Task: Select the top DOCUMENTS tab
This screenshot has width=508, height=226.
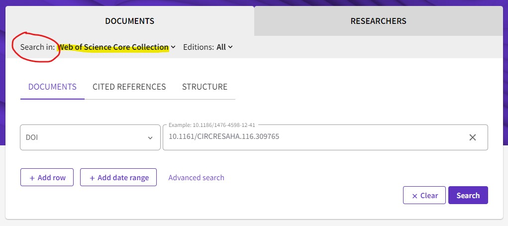Action: click(x=129, y=21)
